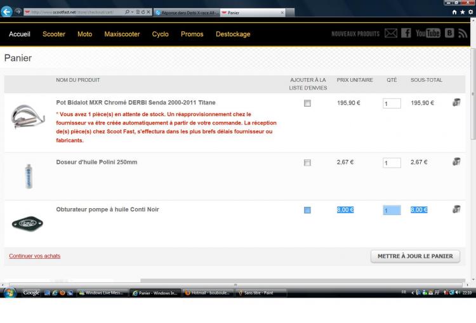Open the Maxiscooter menu
The width and height of the screenshot is (476, 323).
122,34
